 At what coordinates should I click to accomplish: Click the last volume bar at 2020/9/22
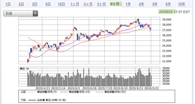point(151,81)
